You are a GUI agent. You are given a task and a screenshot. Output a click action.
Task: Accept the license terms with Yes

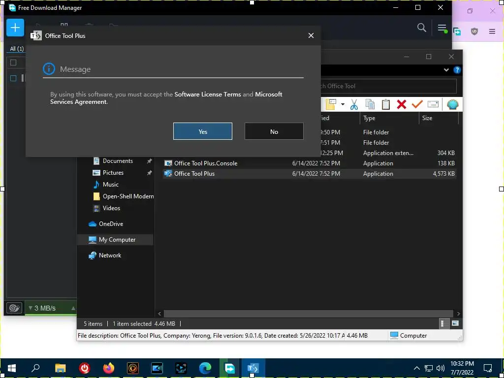click(x=202, y=131)
